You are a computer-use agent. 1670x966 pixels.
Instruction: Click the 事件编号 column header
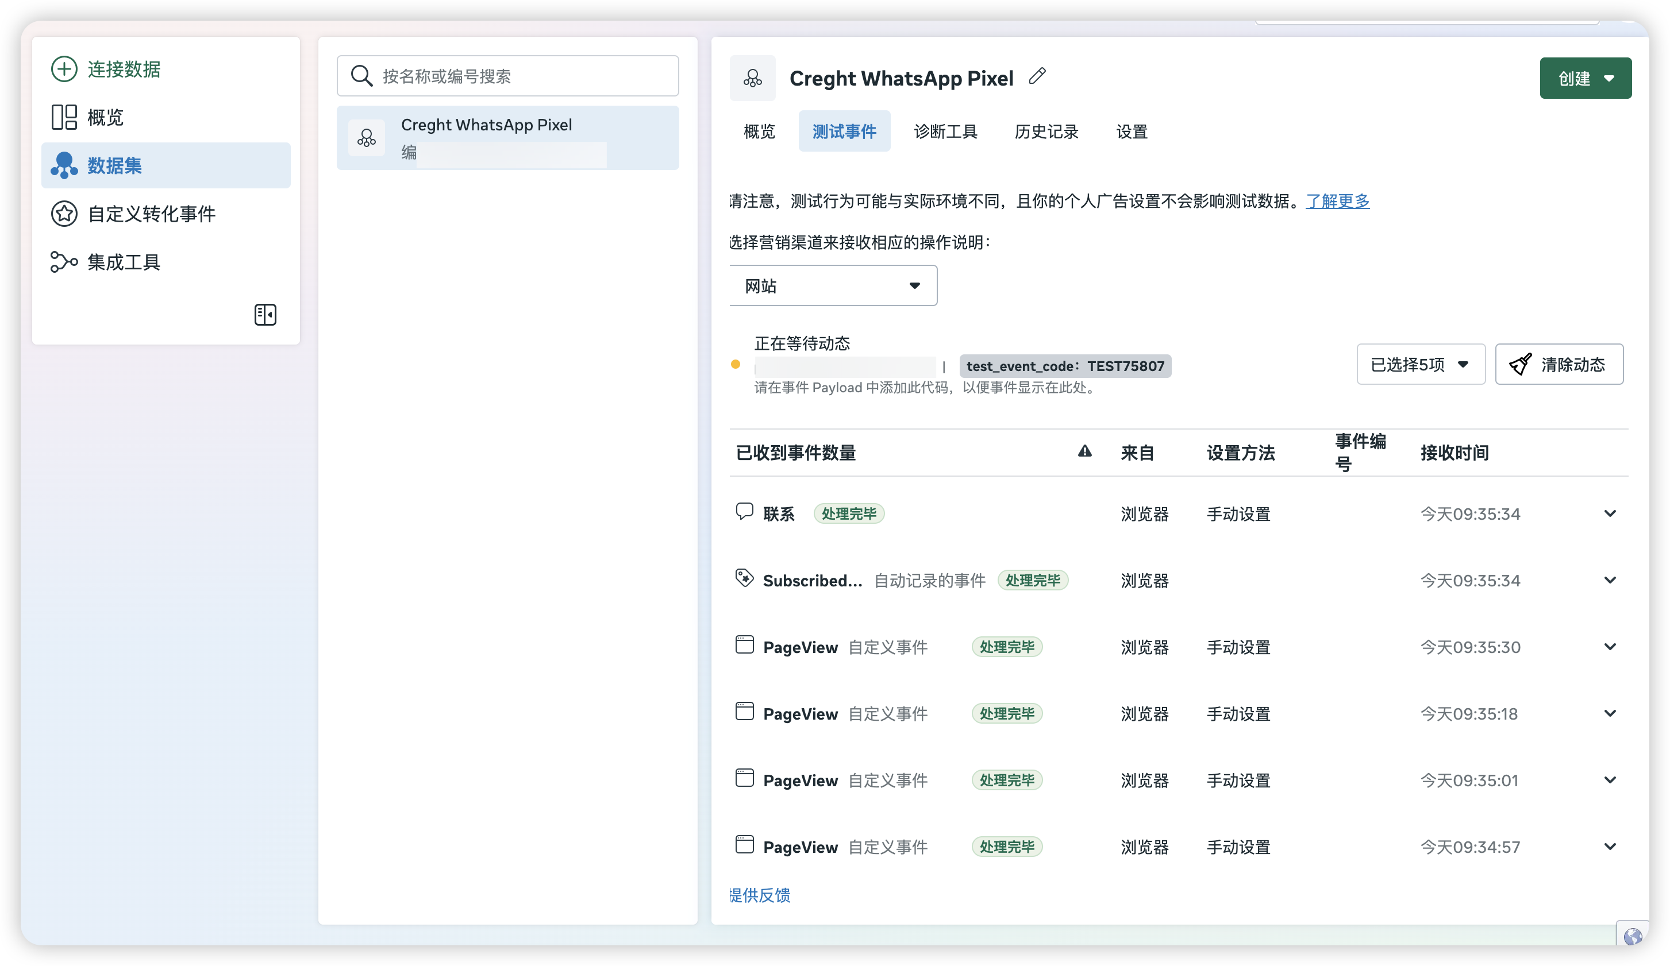(1360, 453)
